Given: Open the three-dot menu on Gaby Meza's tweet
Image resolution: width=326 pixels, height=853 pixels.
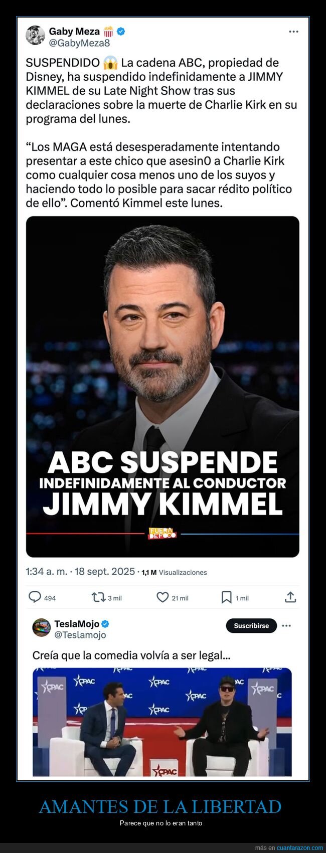Looking at the screenshot, I should [x=294, y=32].
